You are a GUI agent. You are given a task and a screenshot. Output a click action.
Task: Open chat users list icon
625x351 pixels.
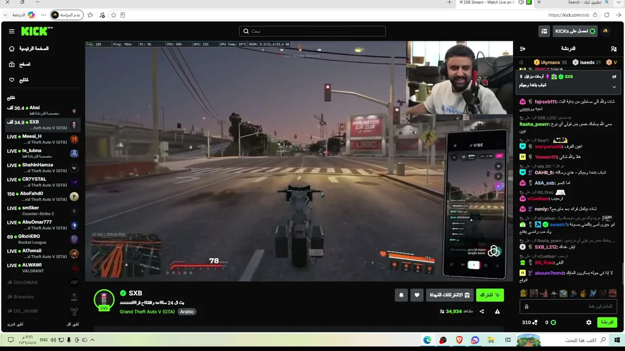point(614,49)
